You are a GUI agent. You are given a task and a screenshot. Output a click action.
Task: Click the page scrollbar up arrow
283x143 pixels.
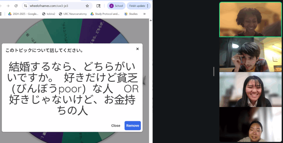[x=151, y=20]
